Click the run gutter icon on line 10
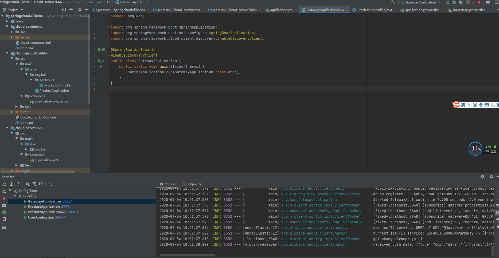 [x=101, y=66]
